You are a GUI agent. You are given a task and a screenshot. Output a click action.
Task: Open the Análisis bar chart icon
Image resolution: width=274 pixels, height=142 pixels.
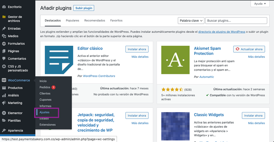(4, 95)
